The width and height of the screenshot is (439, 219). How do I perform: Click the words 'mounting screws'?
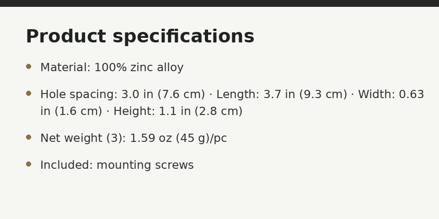click(145, 165)
